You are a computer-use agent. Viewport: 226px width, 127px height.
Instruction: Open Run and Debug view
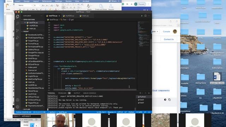[x=17, y=38]
